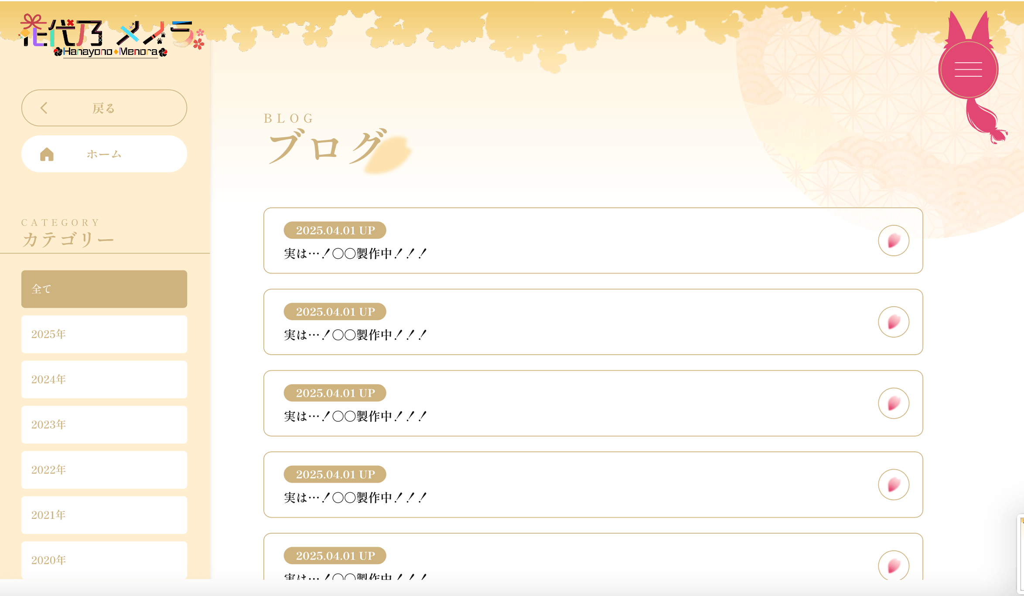
Task: Filter posts by 2023年
Action: (104, 424)
